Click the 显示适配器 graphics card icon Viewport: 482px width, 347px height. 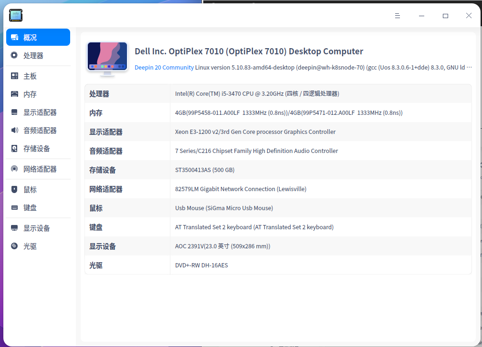[x=14, y=112]
